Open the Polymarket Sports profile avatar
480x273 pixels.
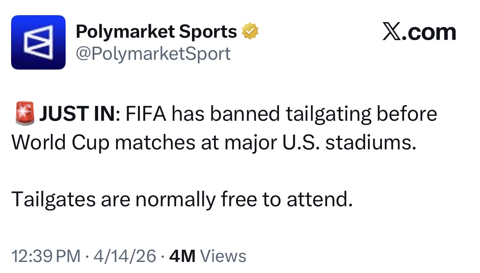coord(38,42)
